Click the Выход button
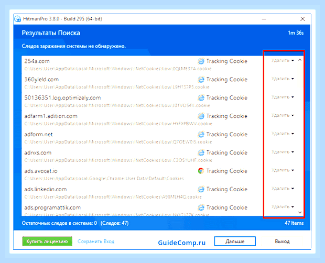The image size is (325, 263). (282, 242)
